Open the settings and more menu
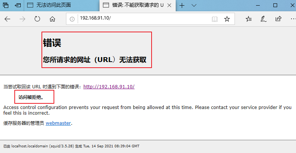The height and width of the screenshot is (153, 296). tap(293, 19)
